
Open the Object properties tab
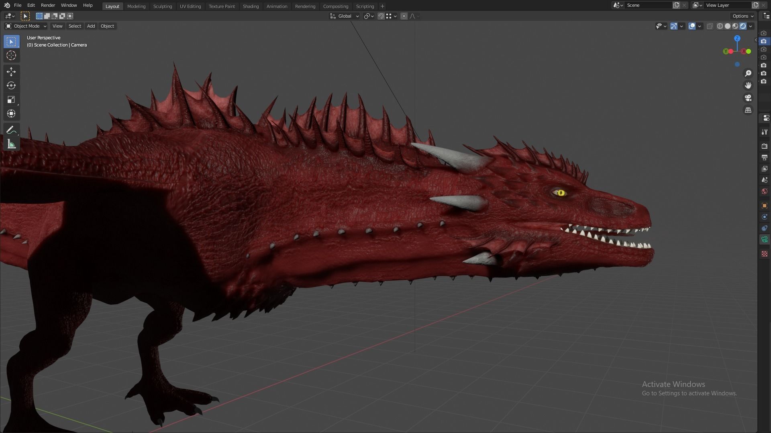764,205
